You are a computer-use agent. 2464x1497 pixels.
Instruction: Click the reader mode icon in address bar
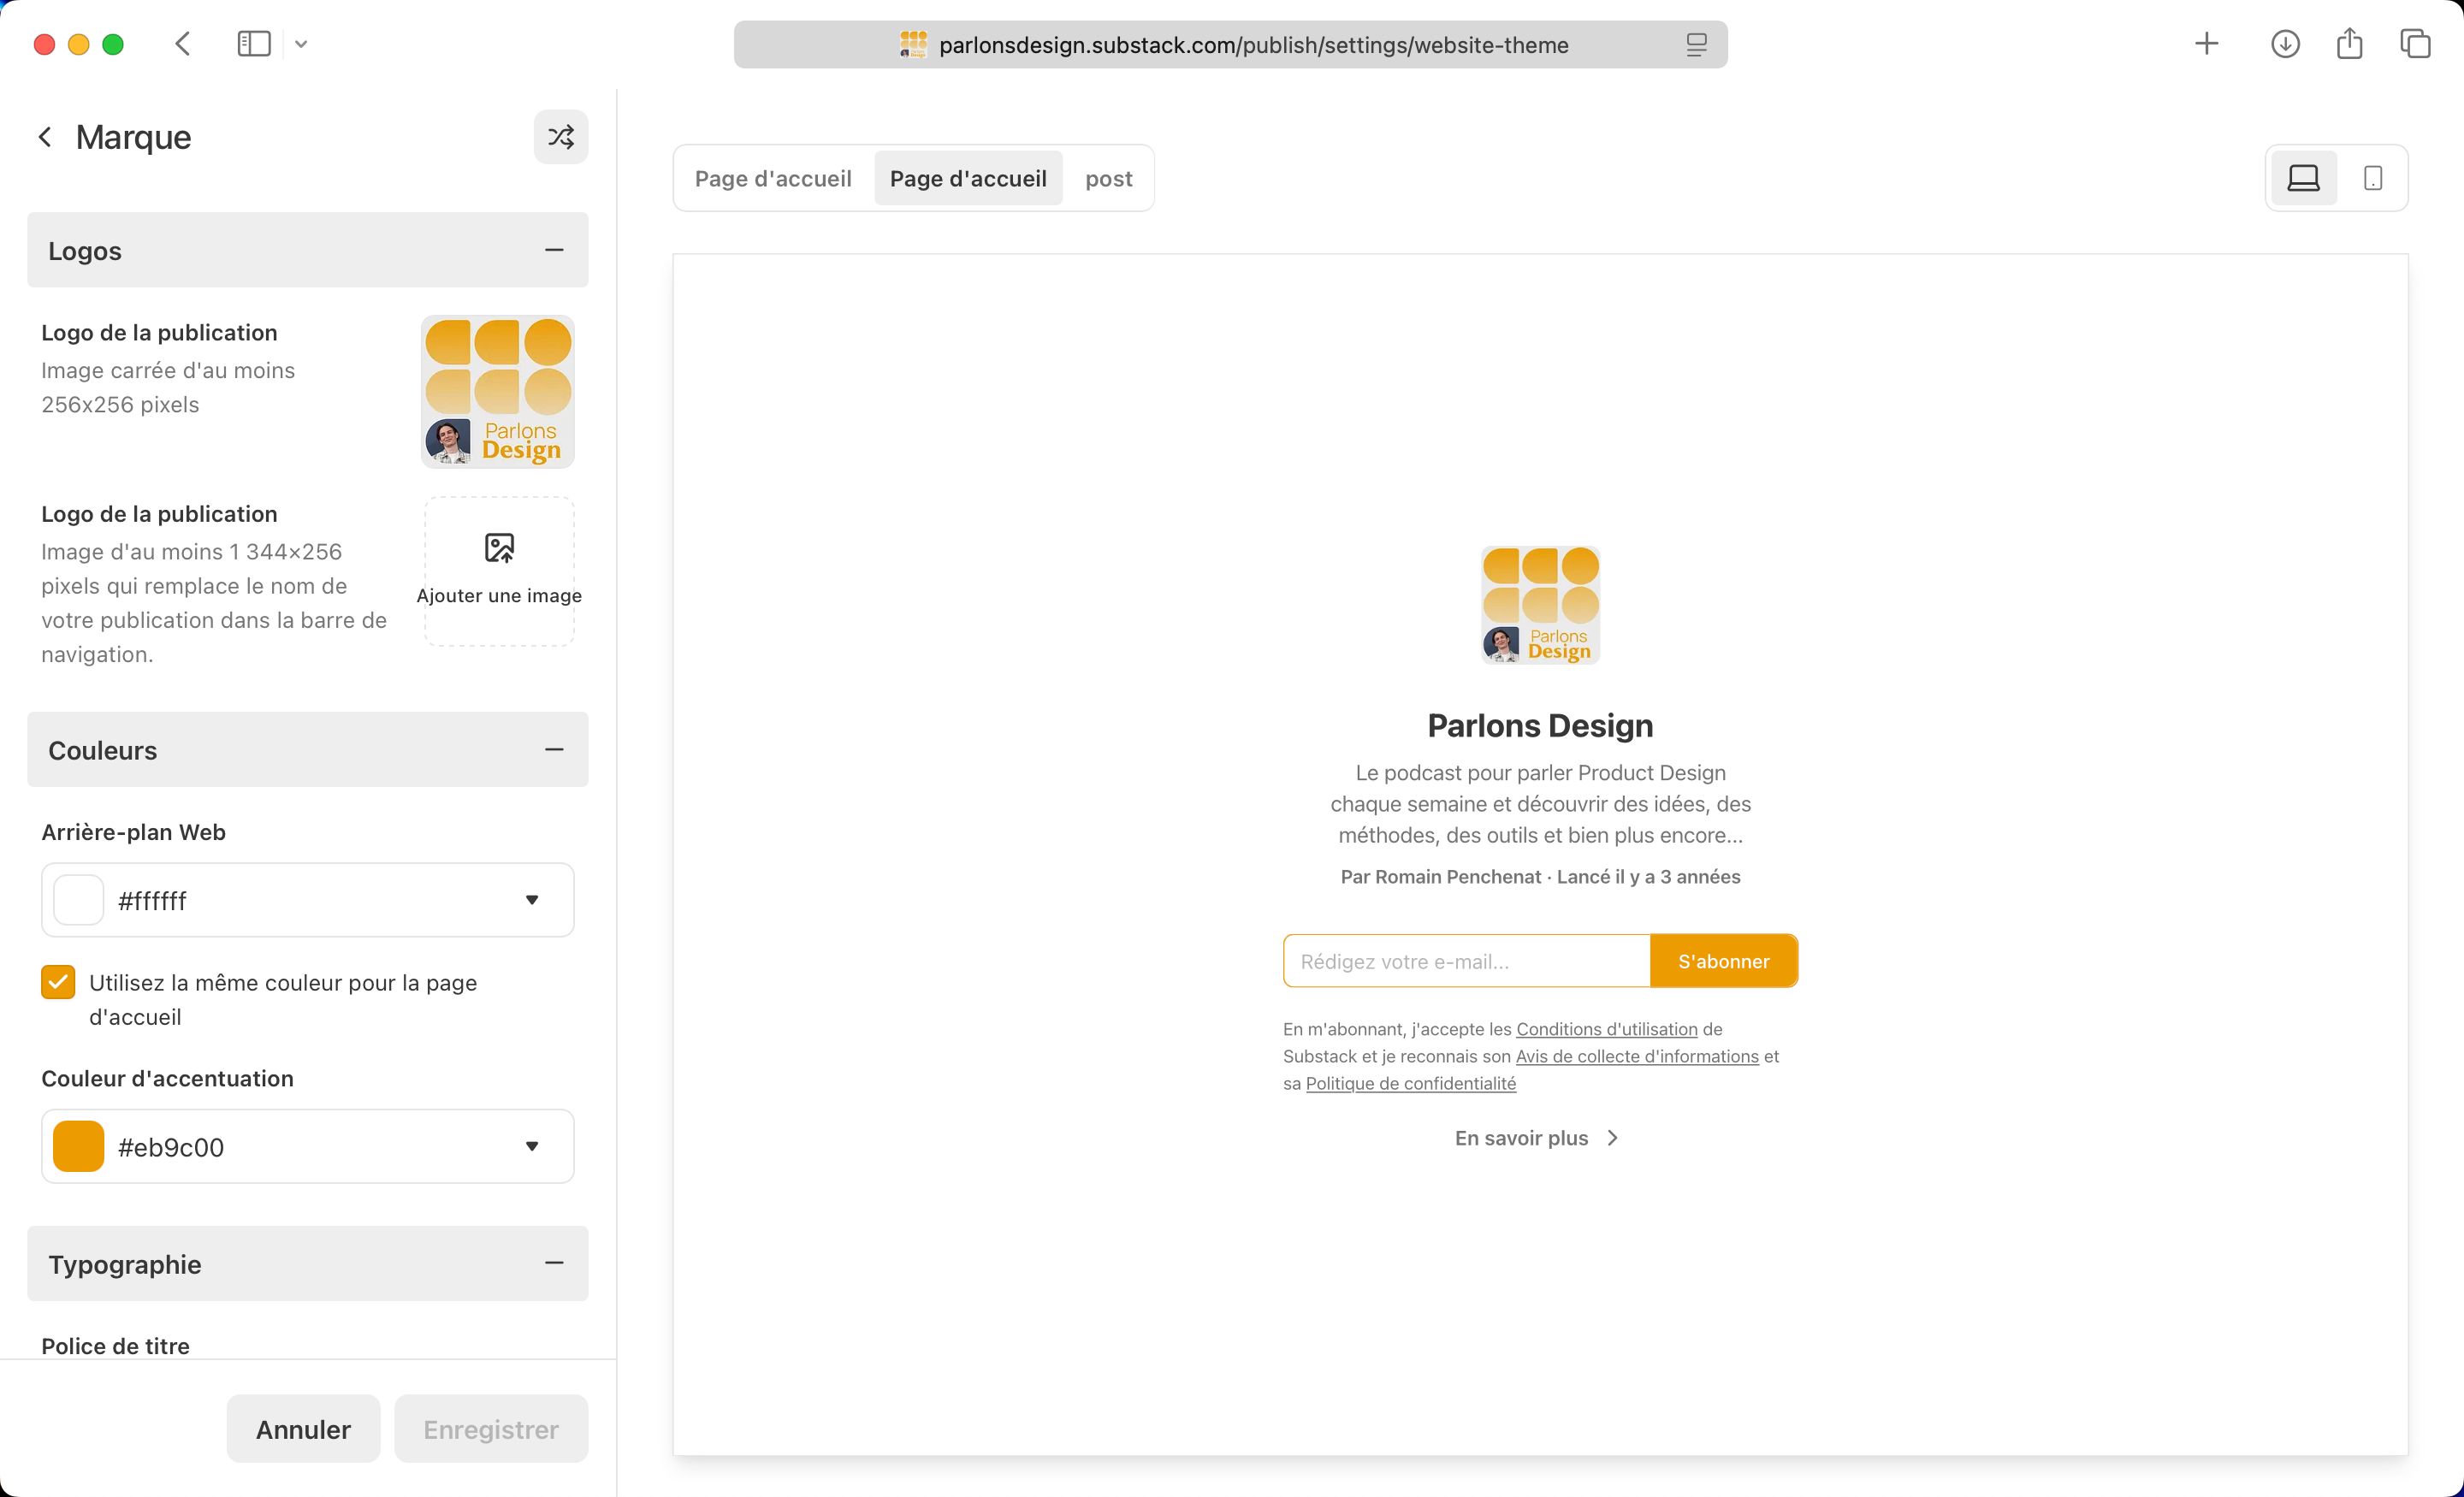click(x=1696, y=45)
